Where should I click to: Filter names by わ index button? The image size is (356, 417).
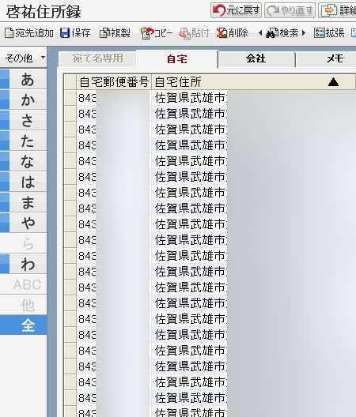(28, 264)
